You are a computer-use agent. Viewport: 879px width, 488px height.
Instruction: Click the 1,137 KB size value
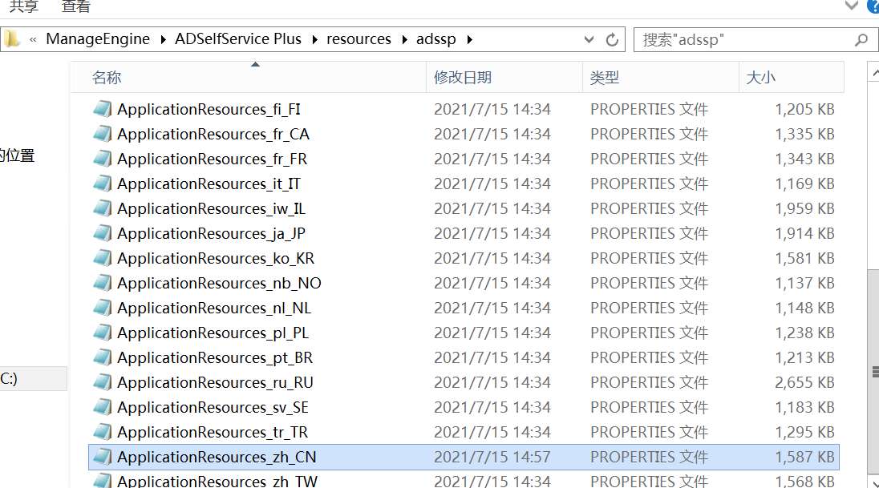[804, 283]
